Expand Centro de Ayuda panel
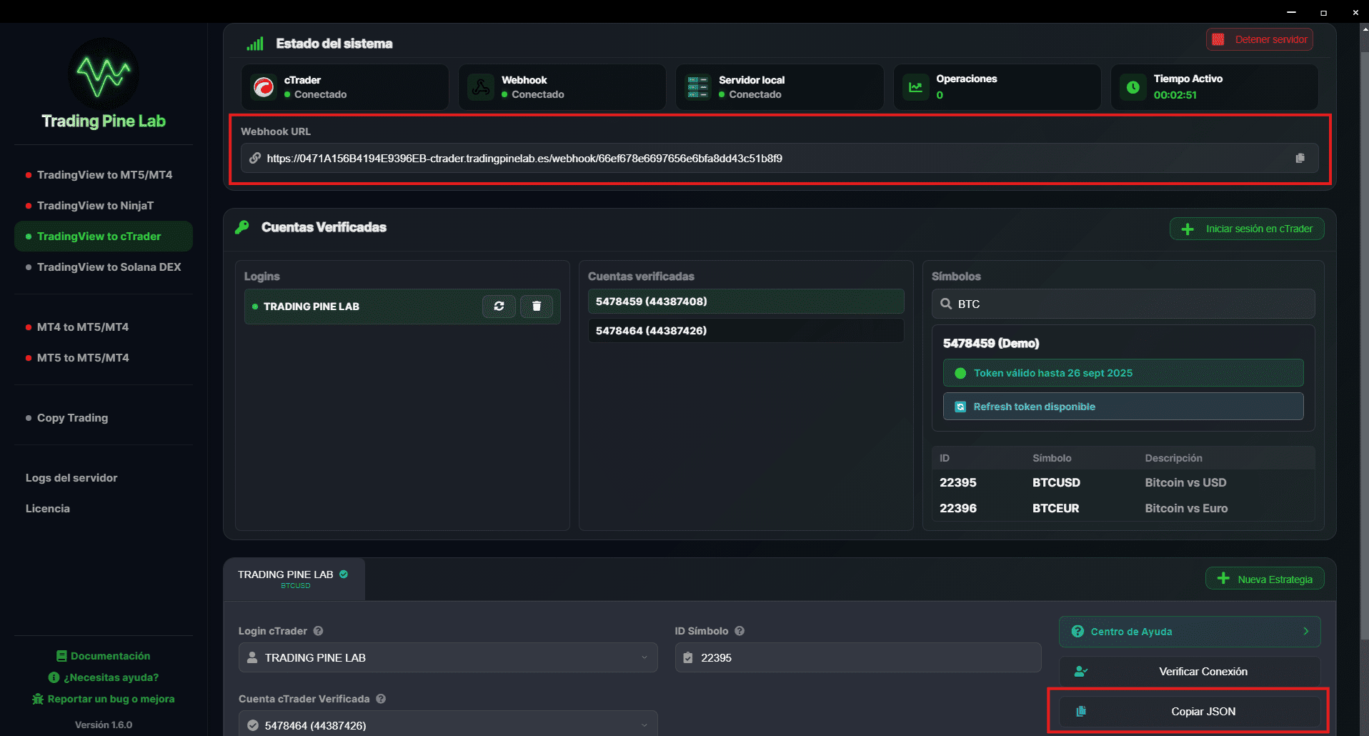Screen dimensions: 1369x736 [x=1189, y=631]
